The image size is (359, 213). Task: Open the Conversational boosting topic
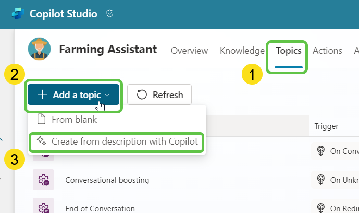click(x=107, y=180)
